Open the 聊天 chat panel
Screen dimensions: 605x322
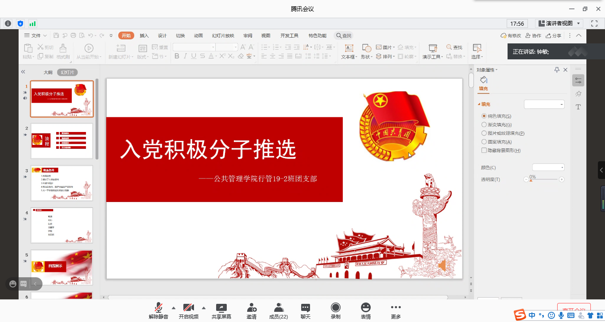[x=306, y=311]
